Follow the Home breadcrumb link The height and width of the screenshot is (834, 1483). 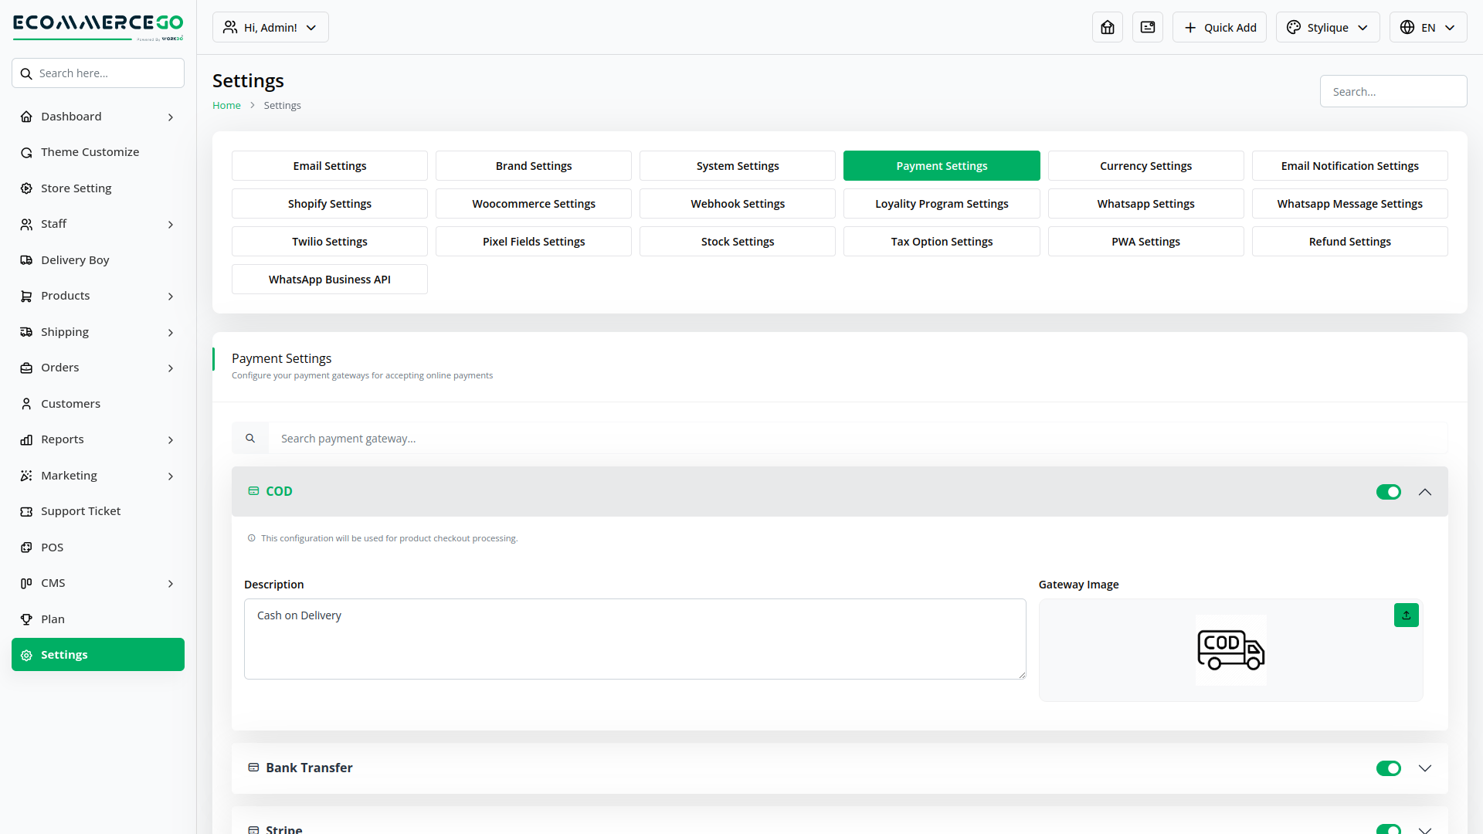(x=226, y=106)
